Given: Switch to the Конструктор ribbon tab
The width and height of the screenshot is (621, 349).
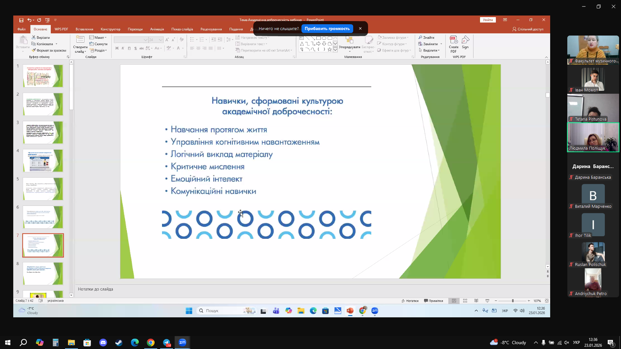Looking at the screenshot, I should [x=110, y=29].
